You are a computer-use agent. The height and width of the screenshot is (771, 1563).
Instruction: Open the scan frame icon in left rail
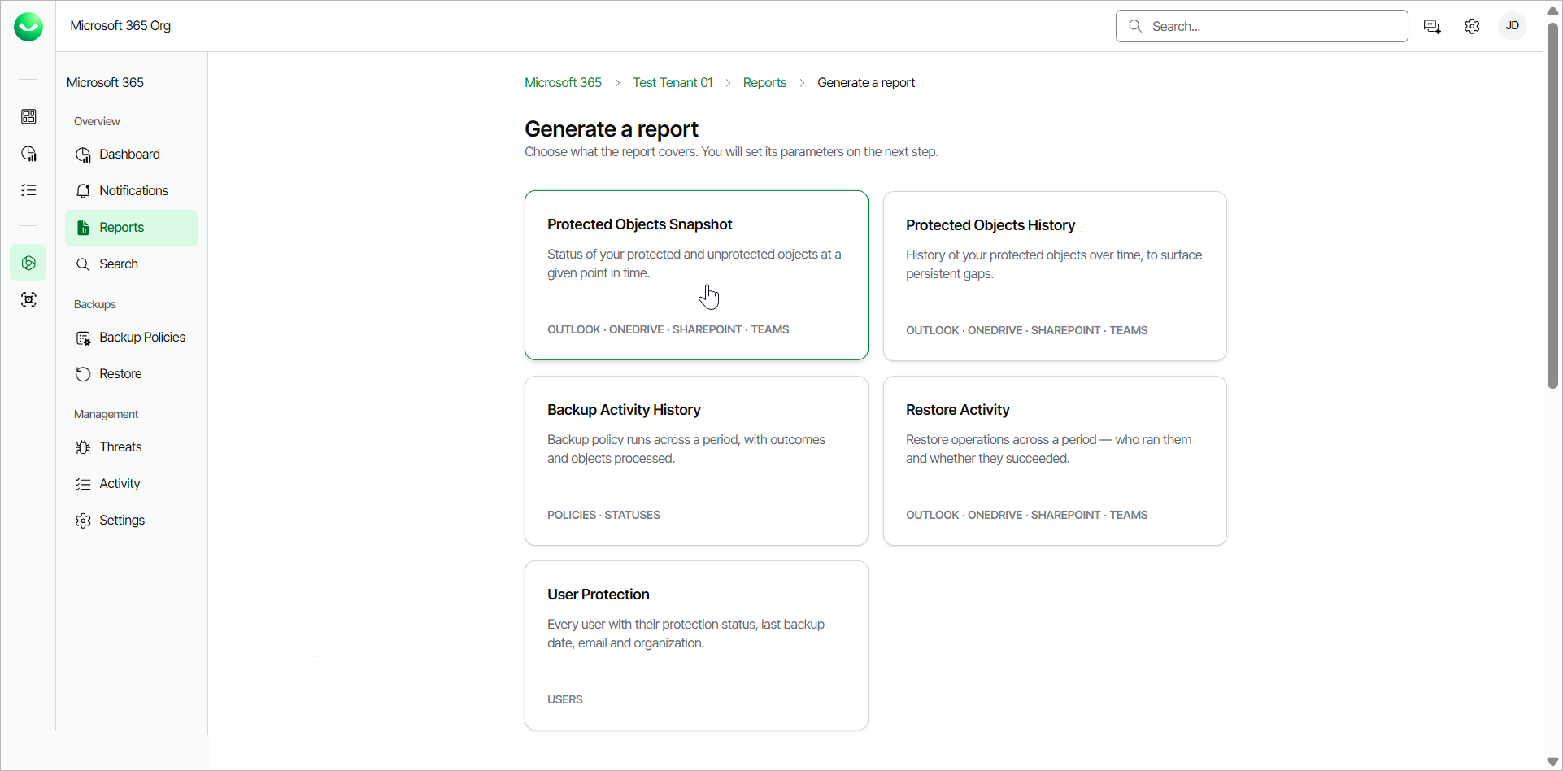pos(28,300)
